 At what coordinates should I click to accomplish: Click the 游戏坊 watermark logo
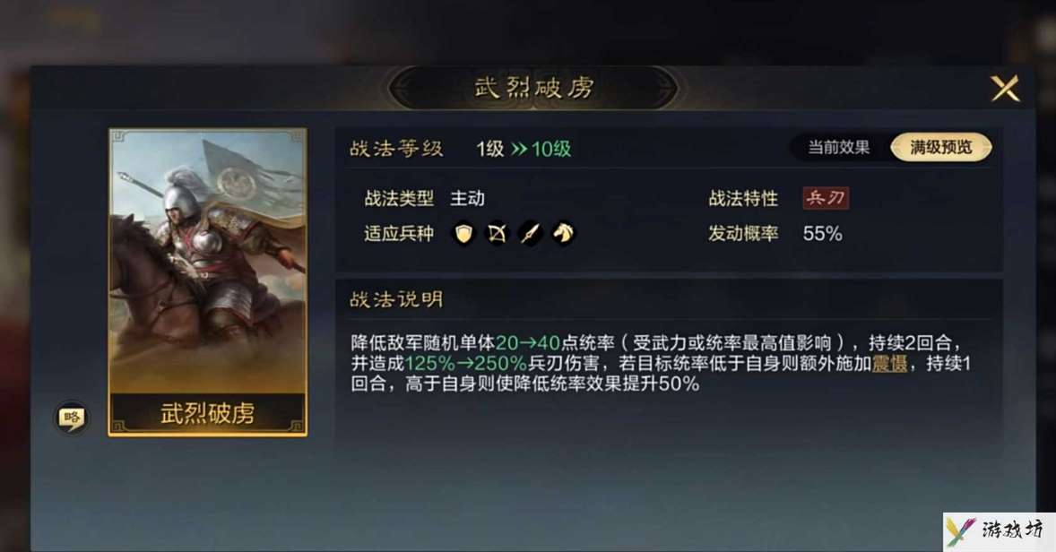998,531
